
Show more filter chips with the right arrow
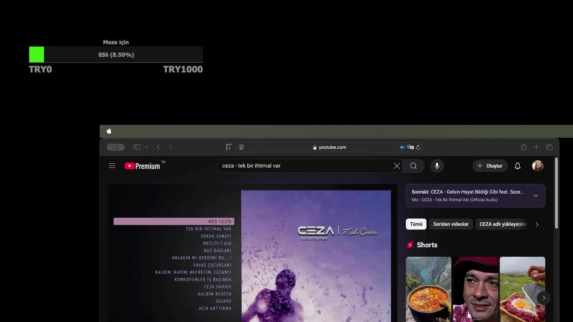tap(537, 224)
